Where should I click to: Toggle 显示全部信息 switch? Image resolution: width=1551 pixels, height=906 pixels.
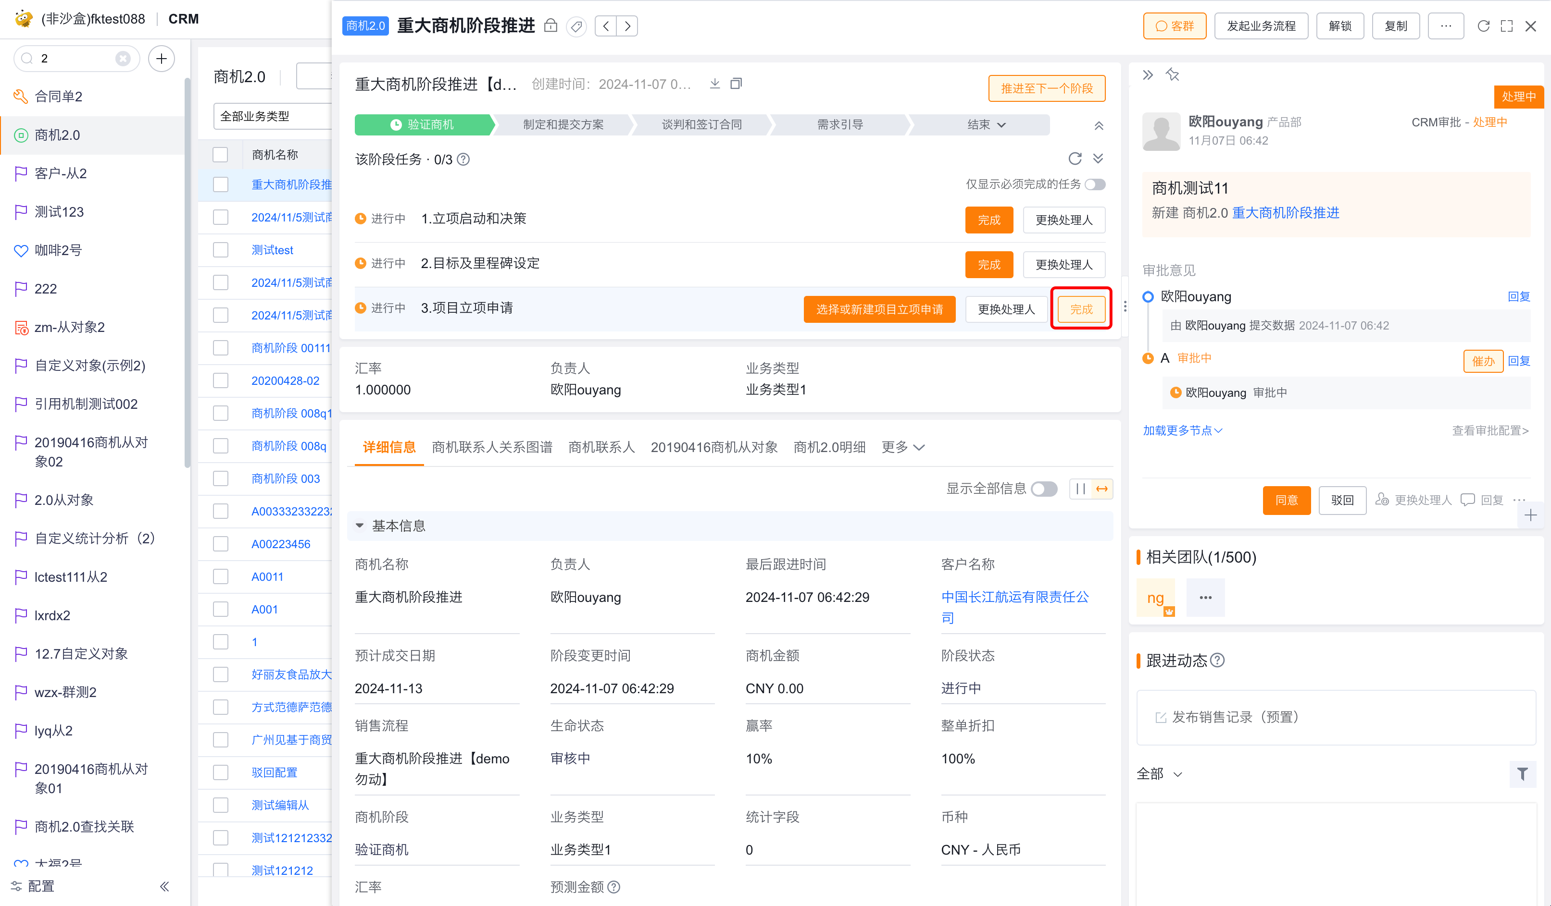[1044, 489]
